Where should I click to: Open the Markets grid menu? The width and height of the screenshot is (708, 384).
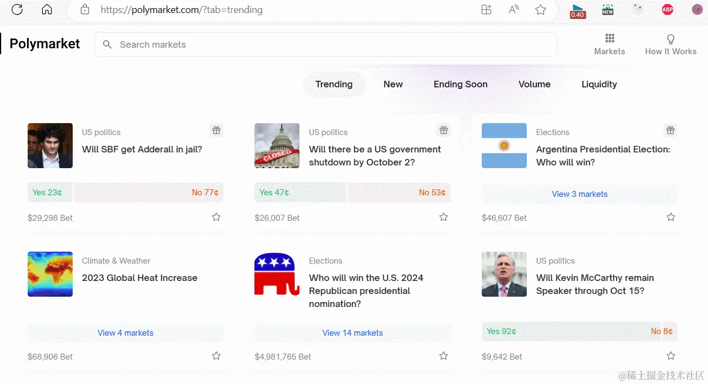[609, 44]
